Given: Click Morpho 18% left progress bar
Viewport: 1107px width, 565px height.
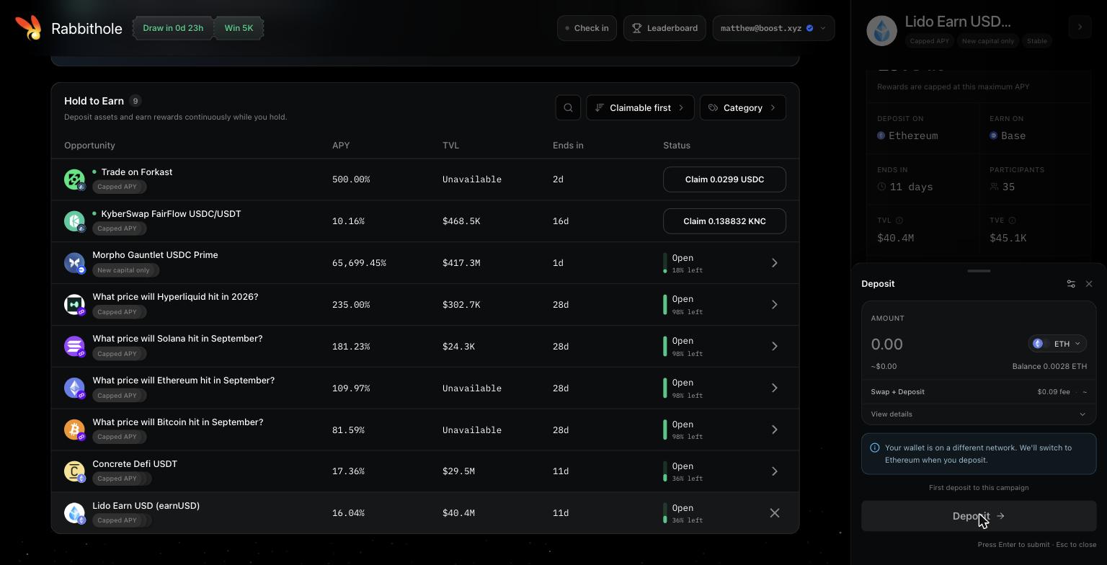Looking at the screenshot, I should point(665,263).
